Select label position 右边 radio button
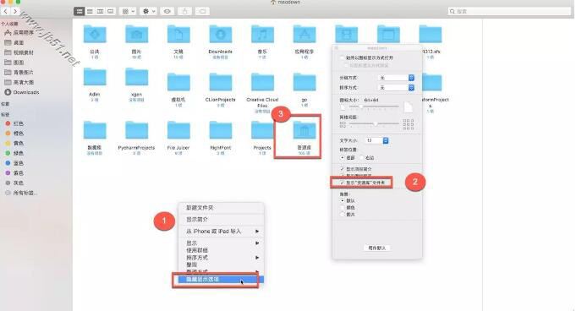576x311 pixels. 362,157
